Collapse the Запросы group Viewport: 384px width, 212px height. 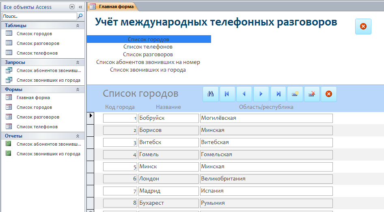pos(78,62)
